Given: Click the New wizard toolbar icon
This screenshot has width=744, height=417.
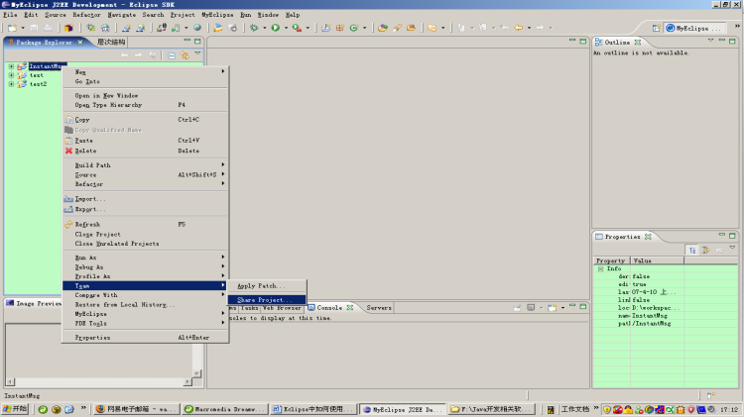Looking at the screenshot, I should pos(12,28).
